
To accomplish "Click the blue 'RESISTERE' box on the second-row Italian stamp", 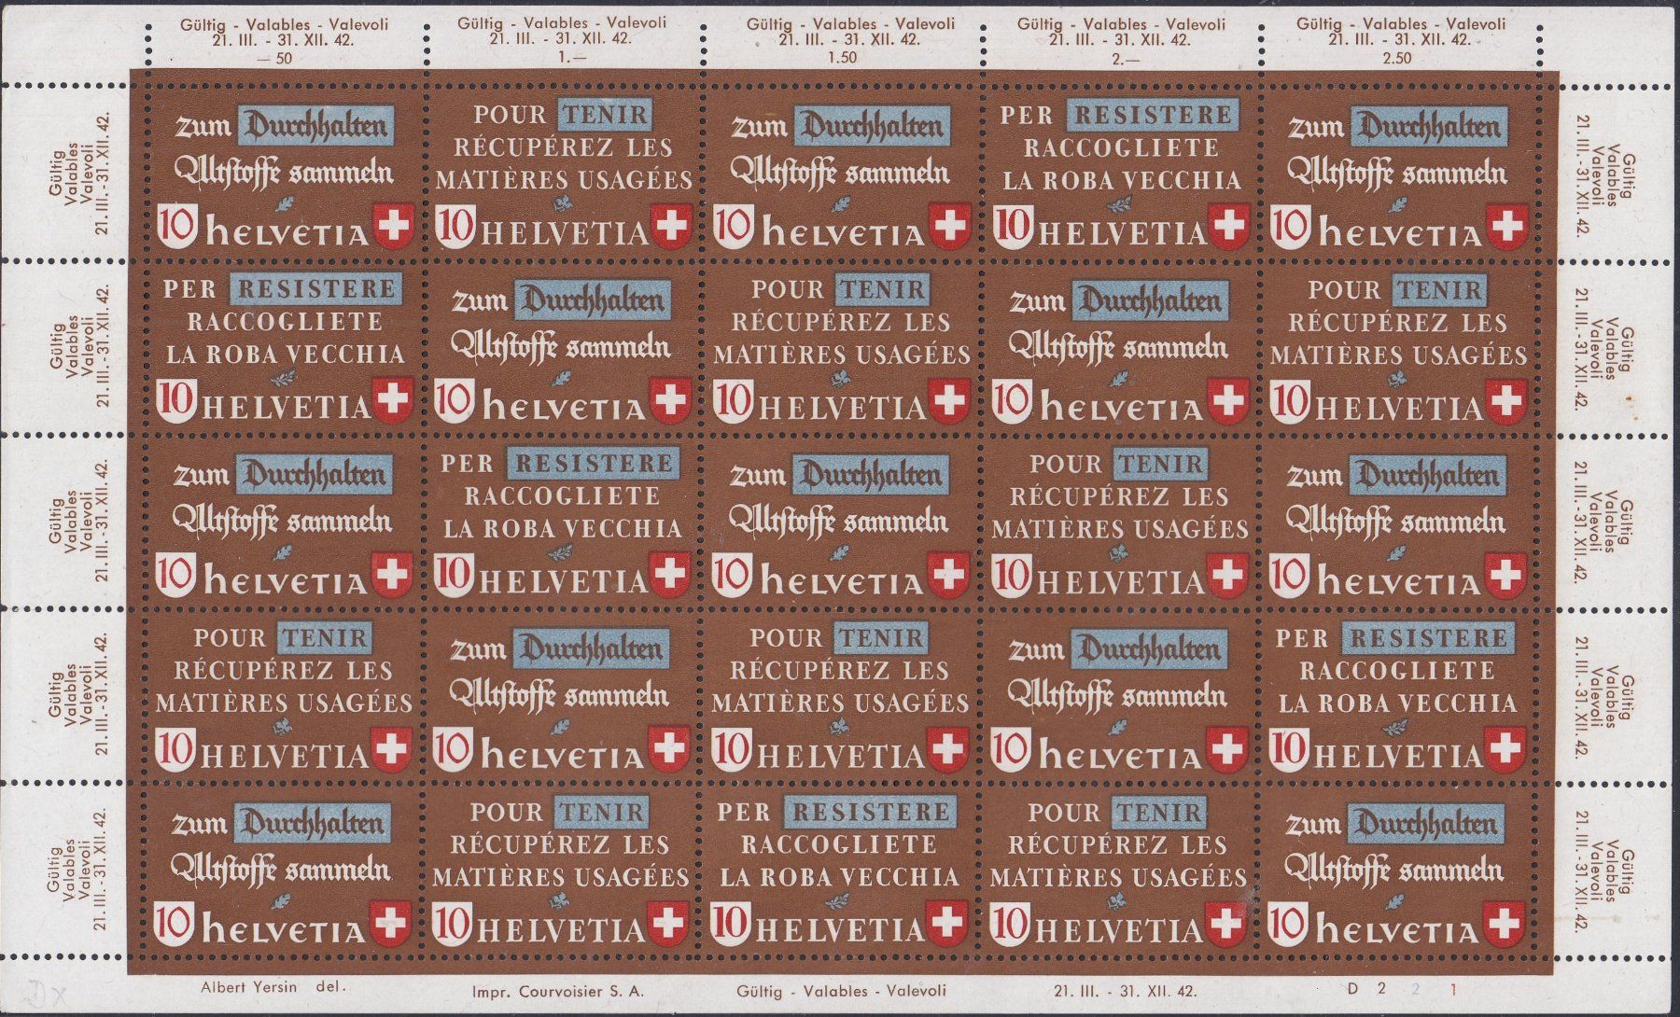I will tap(315, 288).
